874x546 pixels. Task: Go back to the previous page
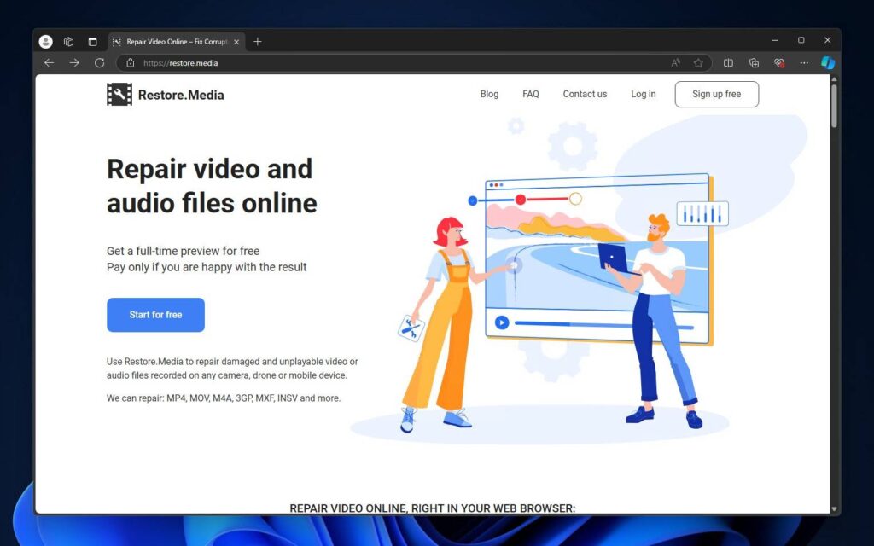(49, 62)
